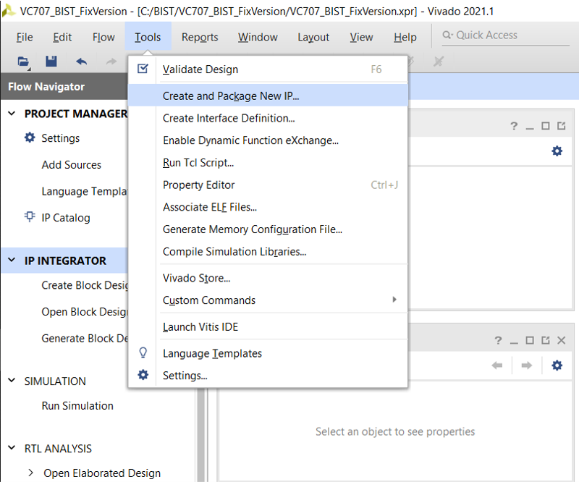Click the upper panel help question mark
Image resolution: width=579 pixels, height=482 pixels.
(514, 126)
